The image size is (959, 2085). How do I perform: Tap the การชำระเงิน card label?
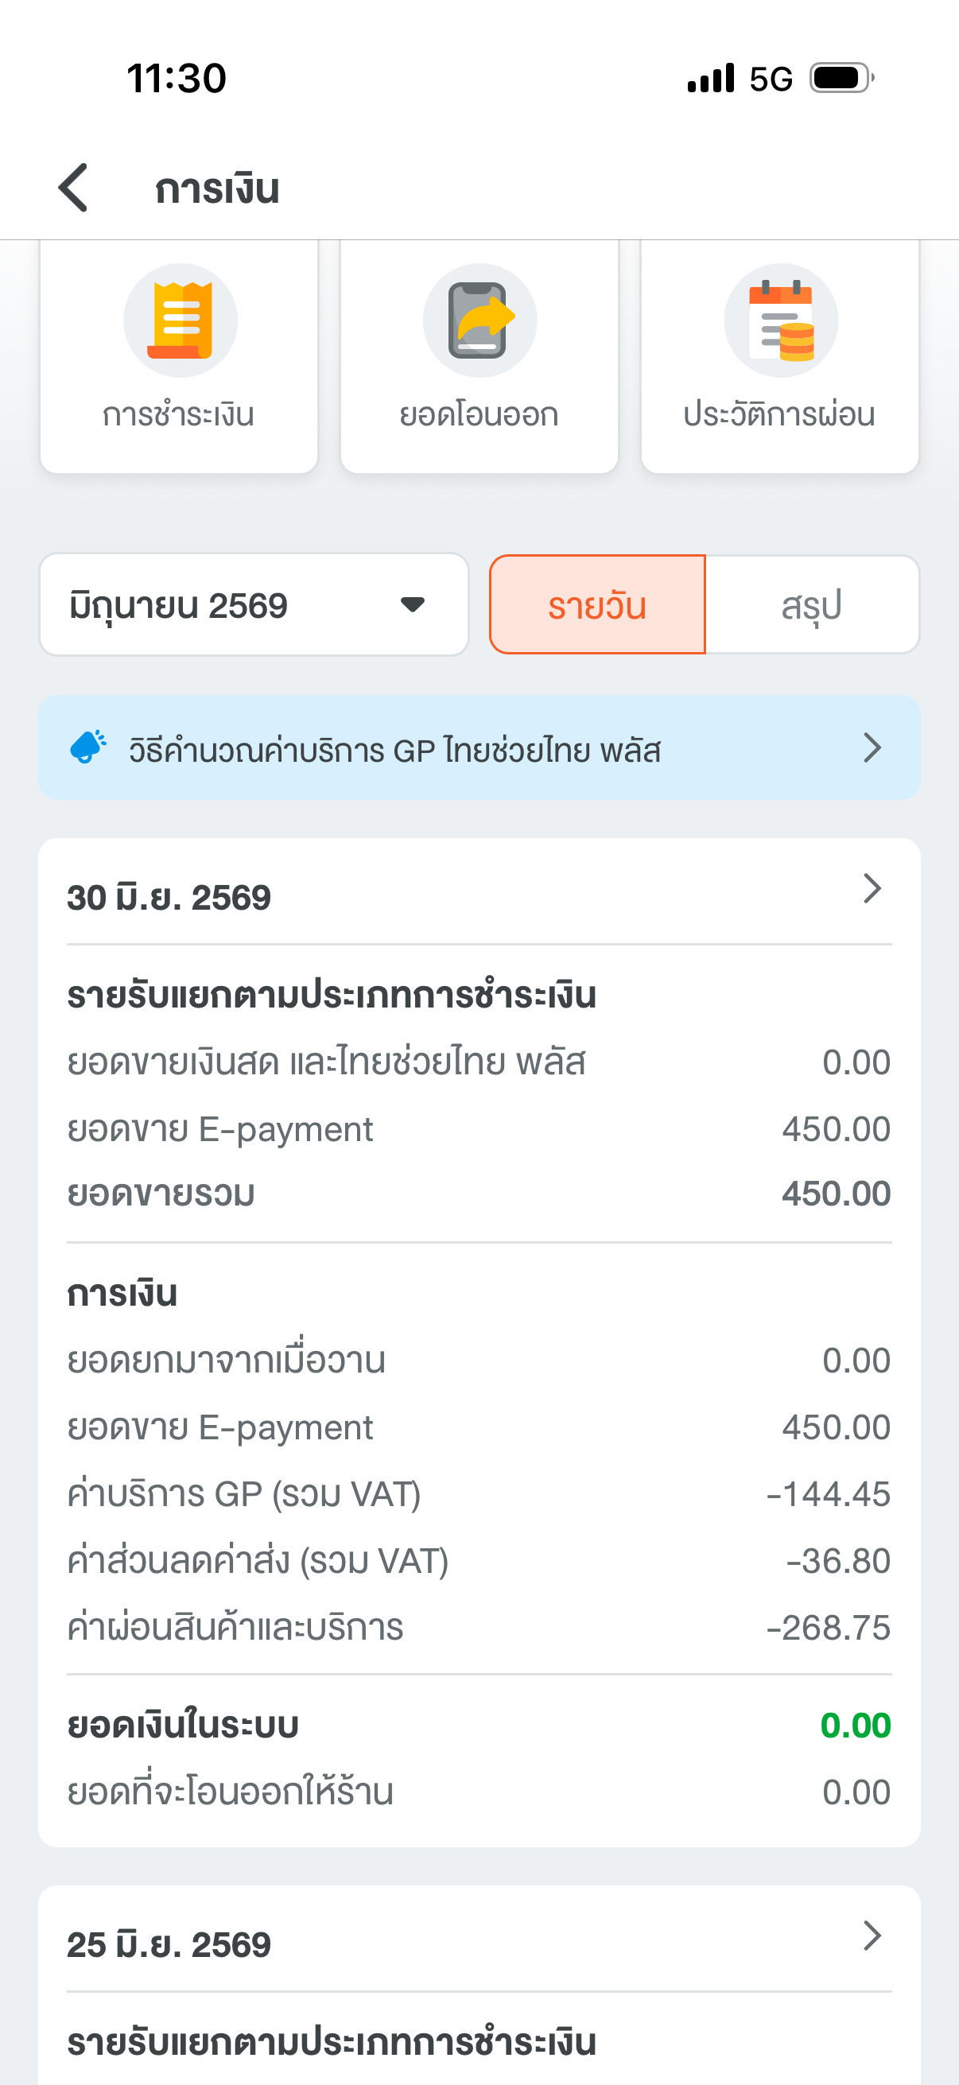click(179, 414)
